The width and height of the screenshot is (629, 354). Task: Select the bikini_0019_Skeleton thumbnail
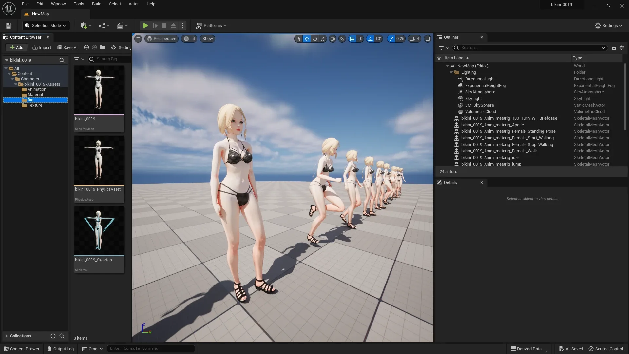(99, 231)
